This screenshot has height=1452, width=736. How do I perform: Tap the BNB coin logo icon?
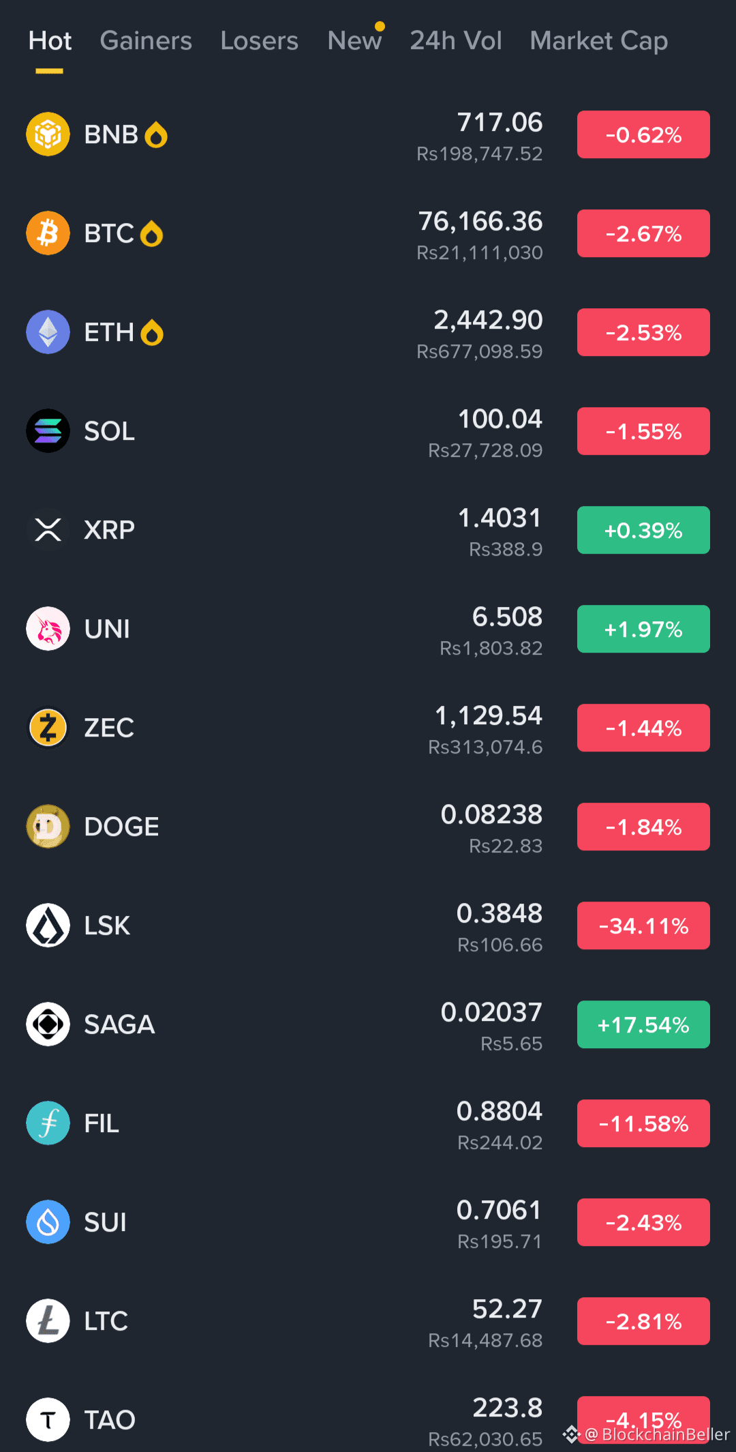point(48,134)
